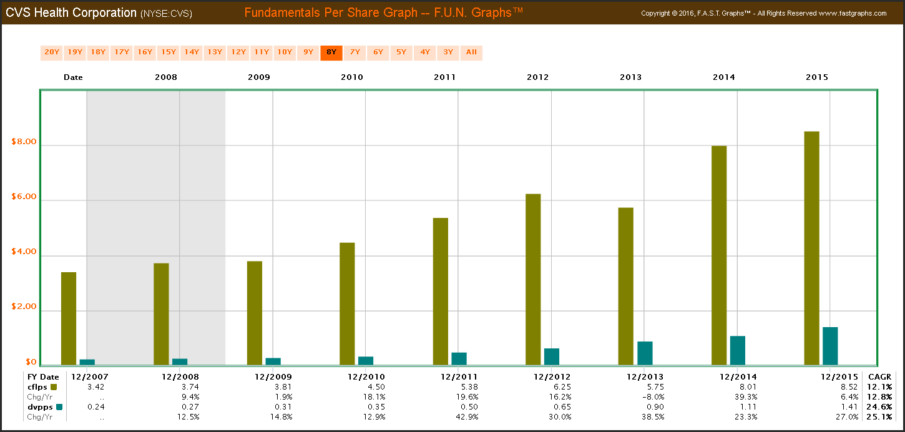Switch to the 10Y graph view
This screenshot has height=432, width=905.
[285, 52]
